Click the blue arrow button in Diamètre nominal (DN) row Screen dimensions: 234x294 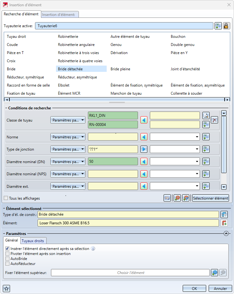144,162
